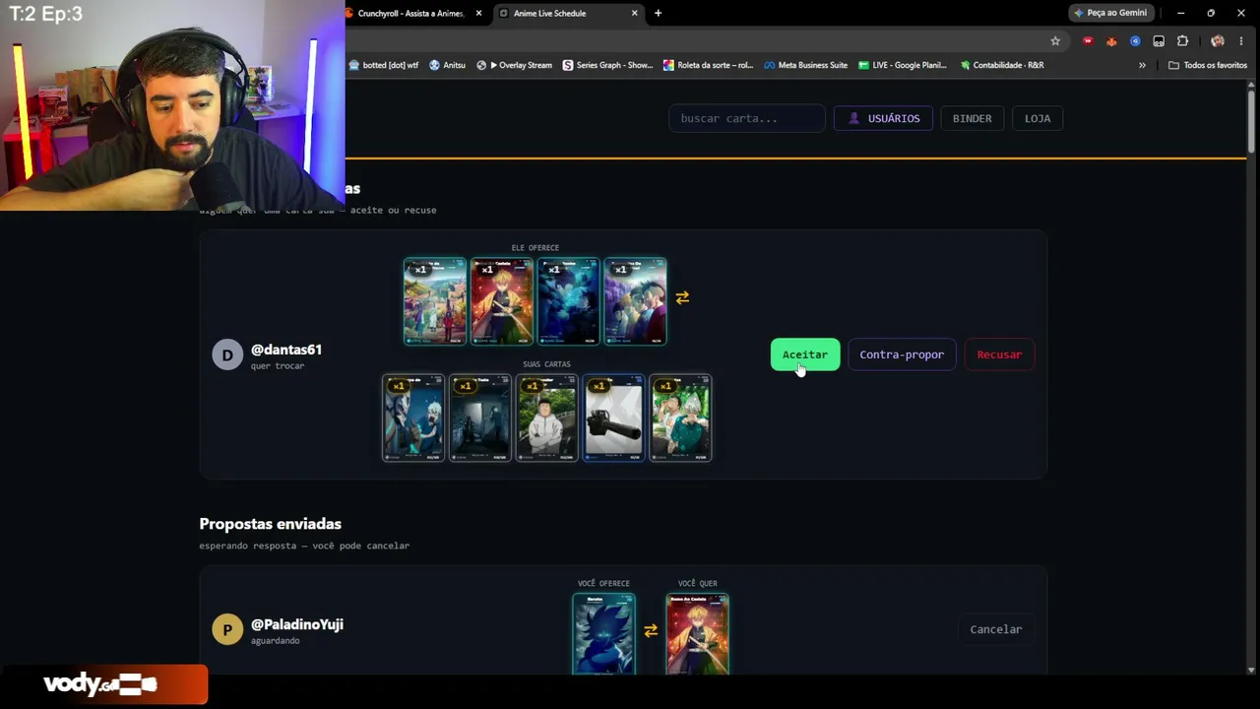Go to the BINDER section
The height and width of the screenshot is (709, 1260).
pos(972,118)
